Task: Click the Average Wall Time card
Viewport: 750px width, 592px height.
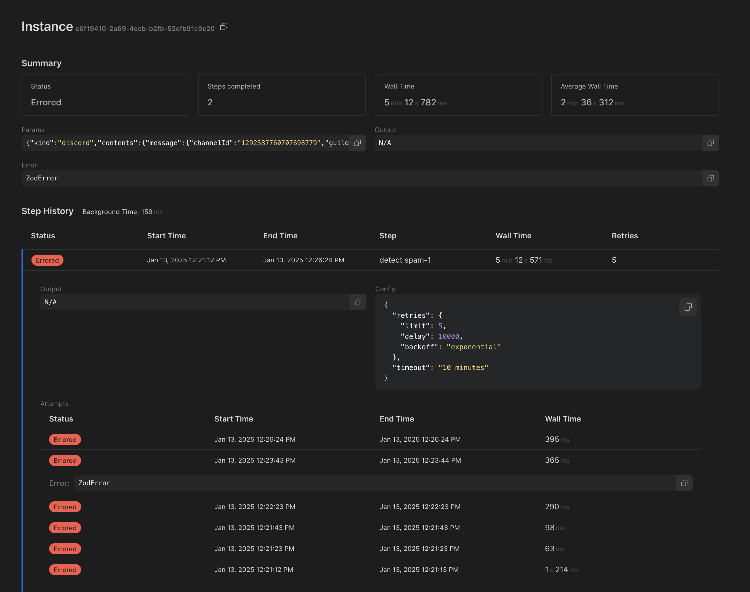Action: coord(635,95)
